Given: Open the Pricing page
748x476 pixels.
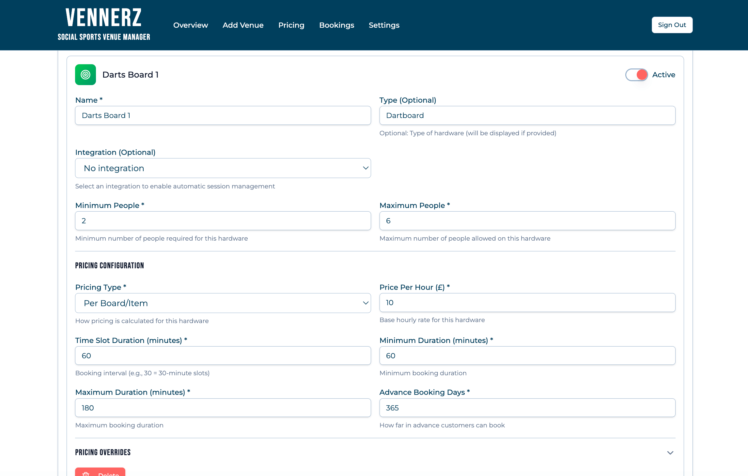Looking at the screenshot, I should [291, 25].
